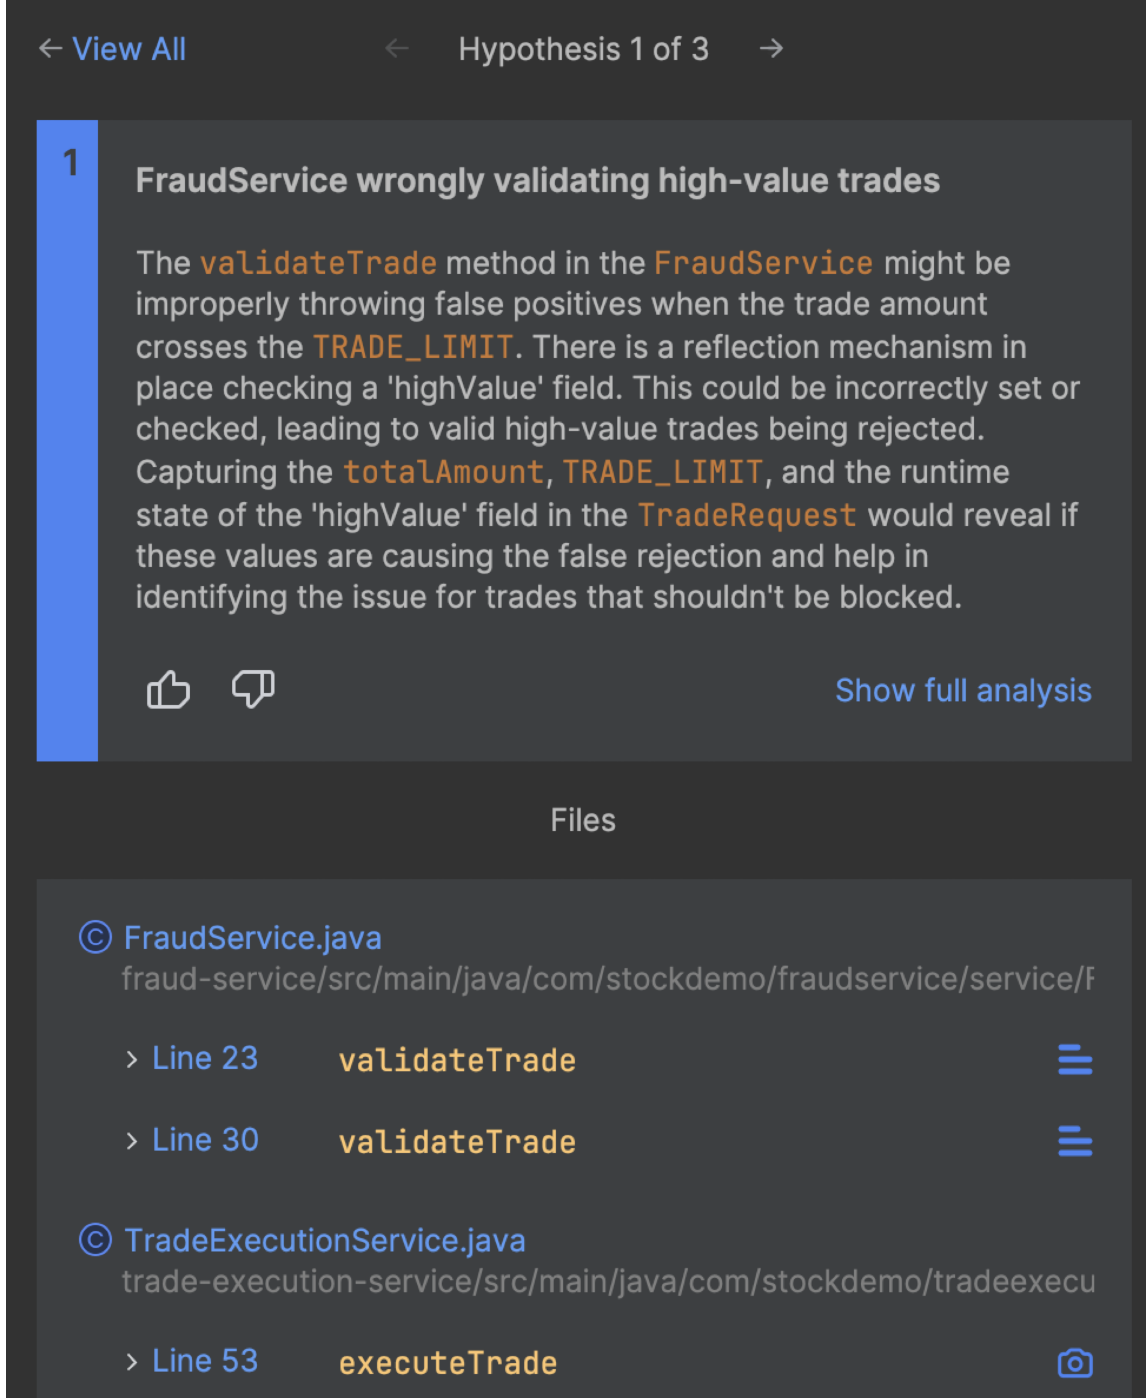The width and height of the screenshot is (1146, 1398).
Task: Expand the Line 53 executeTrade entry
Action: [132, 1362]
